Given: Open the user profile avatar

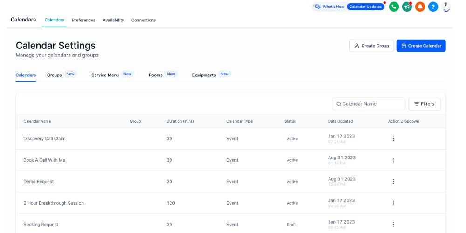Looking at the screenshot, I should coord(446,7).
